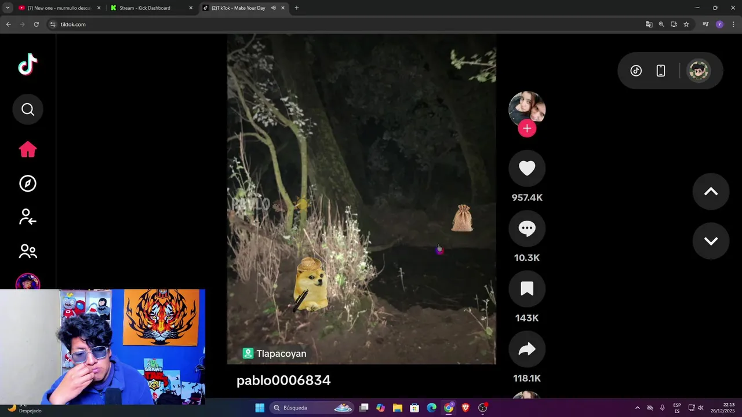This screenshot has height=417, width=742.
Task: Open cast/install icon in address bar
Action: pyautogui.click(x=674, y=24)
